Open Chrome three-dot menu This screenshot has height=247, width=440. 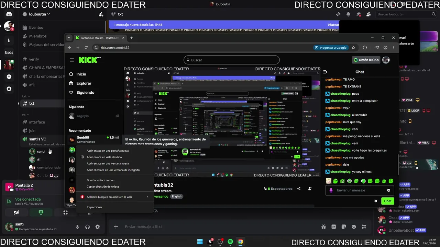pyautogui.click(x=394, y=48)
